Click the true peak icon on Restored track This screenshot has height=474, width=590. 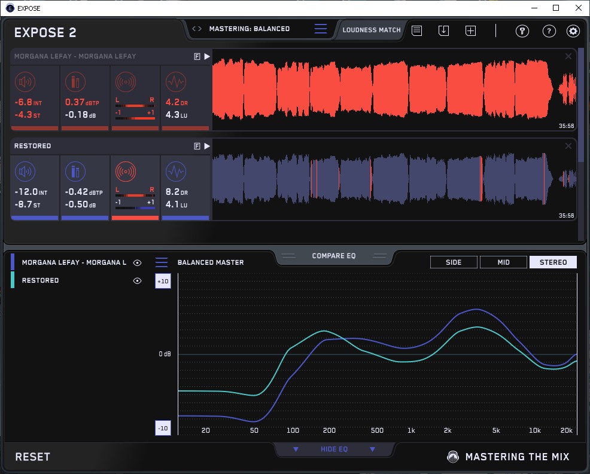pyautogui.click(x=75, y=172)
